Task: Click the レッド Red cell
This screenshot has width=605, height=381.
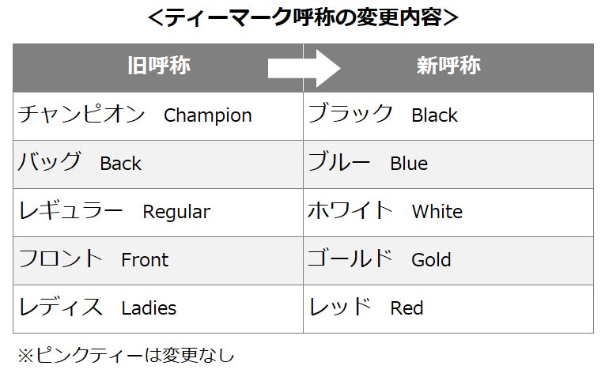Action: pos(448,309)
